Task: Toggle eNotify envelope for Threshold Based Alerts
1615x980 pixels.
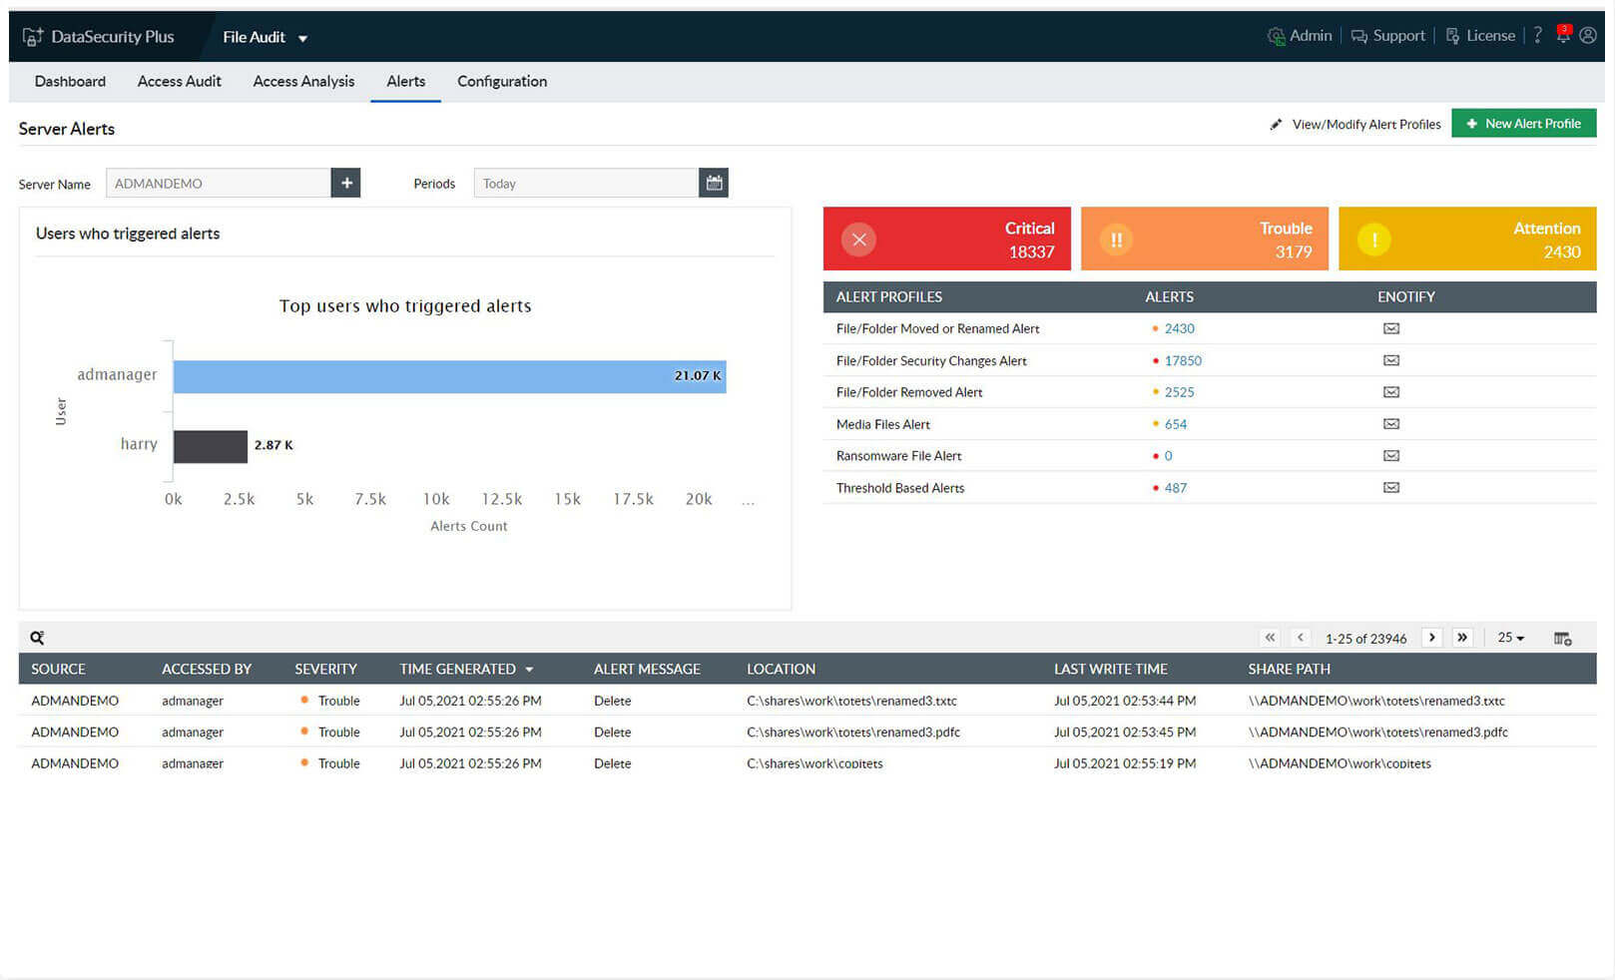Action: pyautogui.click(x=1391, y=488)
